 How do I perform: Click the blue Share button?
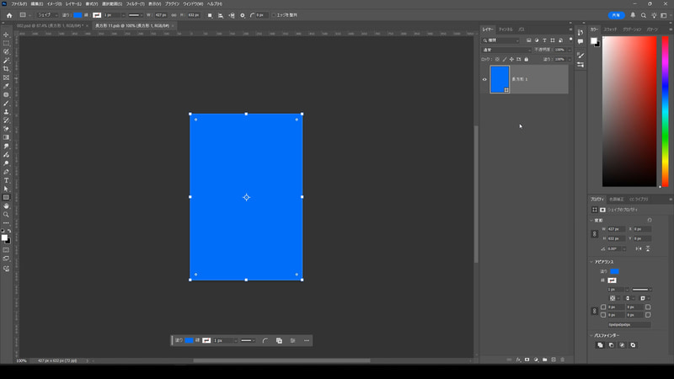point(617,15)
